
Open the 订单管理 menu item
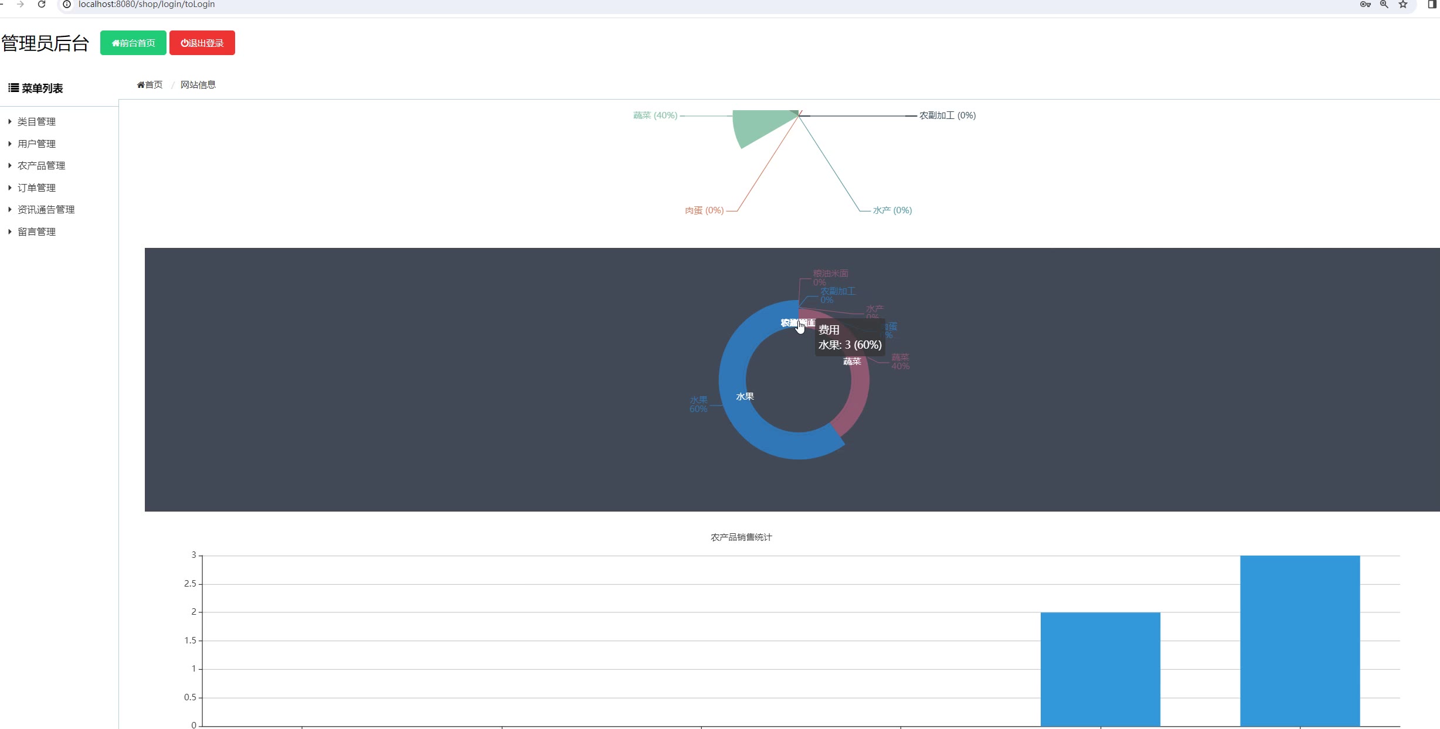point(36,188)
